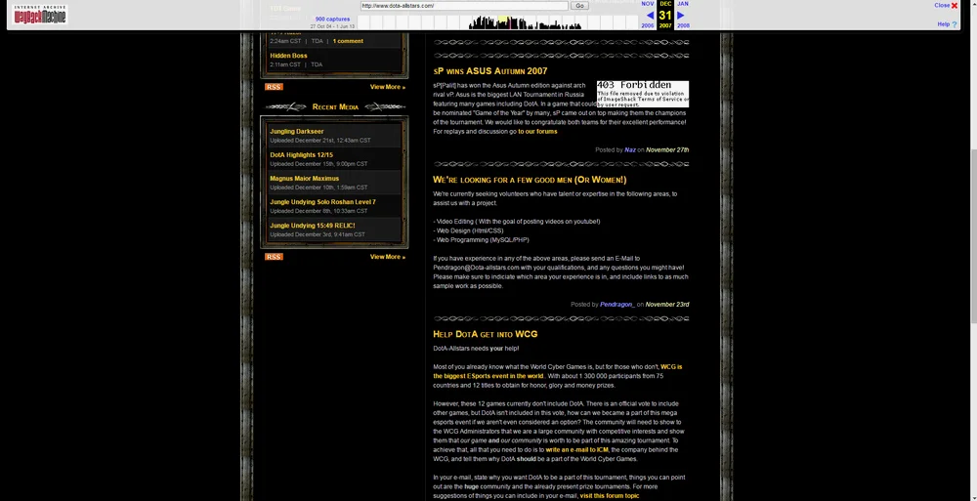The image size is (977, 501).
Task: Close the Wayback toolbar
Action: (945, 5)
